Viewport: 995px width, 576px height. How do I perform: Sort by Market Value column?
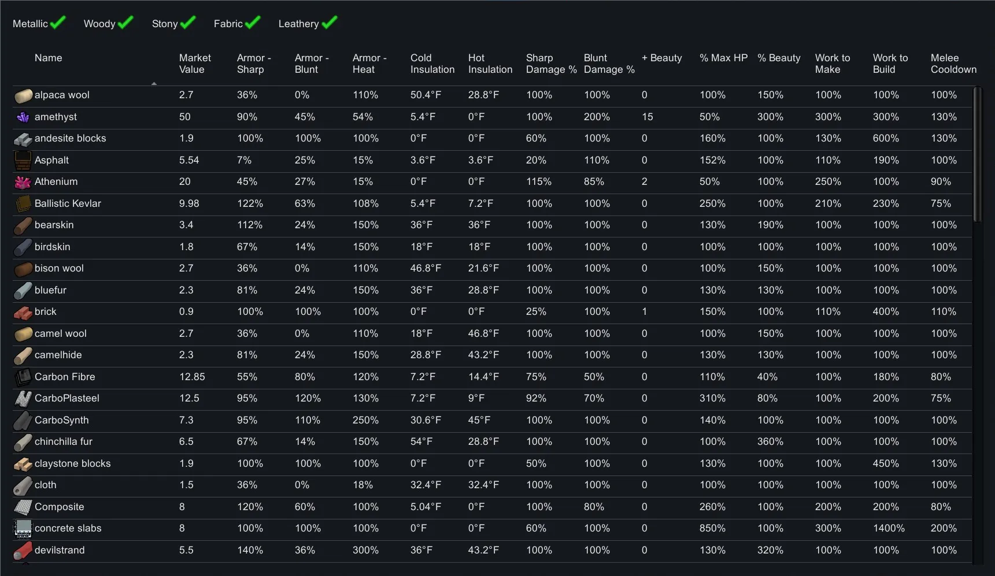(195, 64)
